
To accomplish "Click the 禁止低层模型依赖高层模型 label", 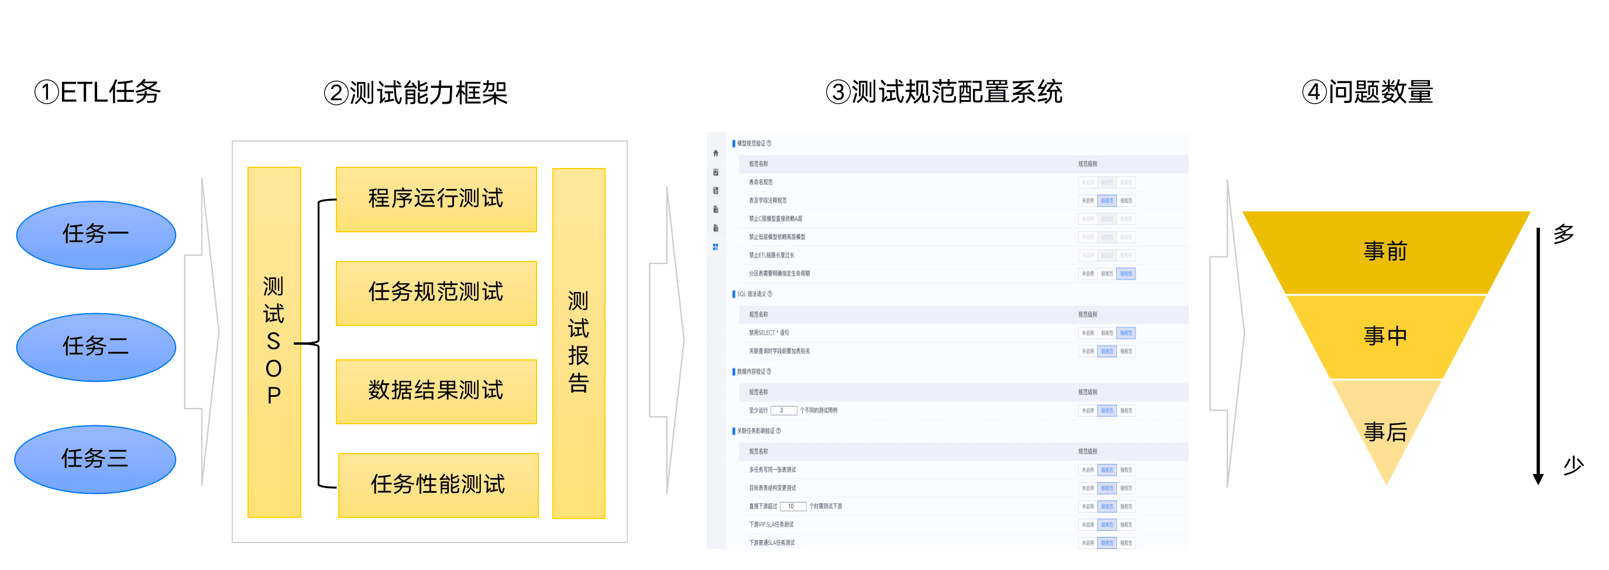I will (777, 237).
